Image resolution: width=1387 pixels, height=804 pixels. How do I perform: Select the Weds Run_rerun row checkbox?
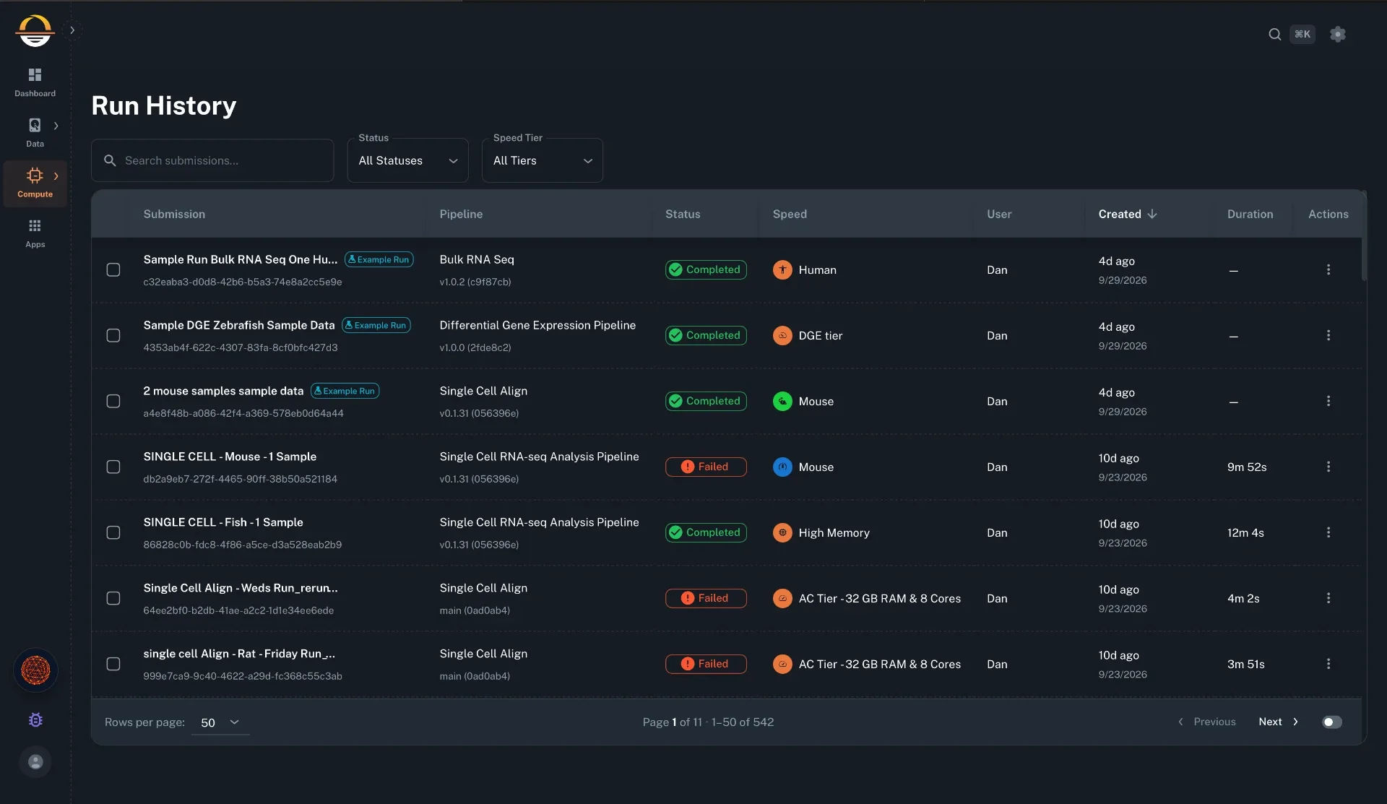(113, 598)
